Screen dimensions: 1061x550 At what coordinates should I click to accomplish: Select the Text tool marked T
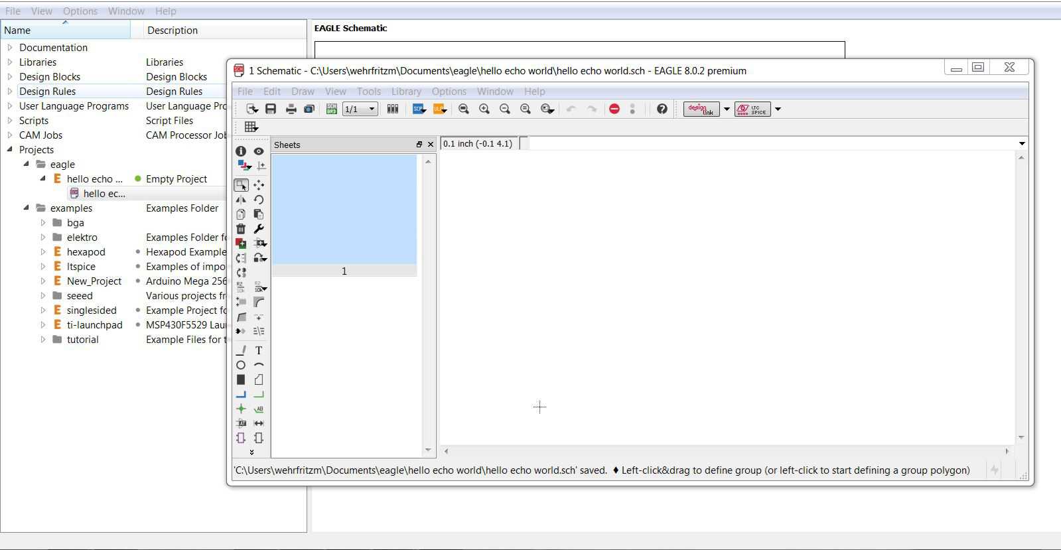click(259, 350)
